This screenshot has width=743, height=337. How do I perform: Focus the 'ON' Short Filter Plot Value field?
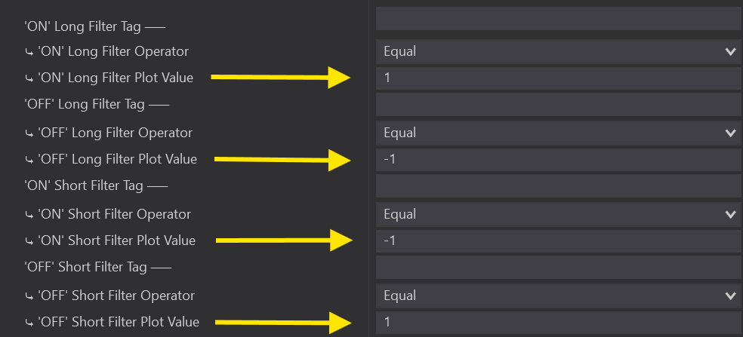point(559,240)
